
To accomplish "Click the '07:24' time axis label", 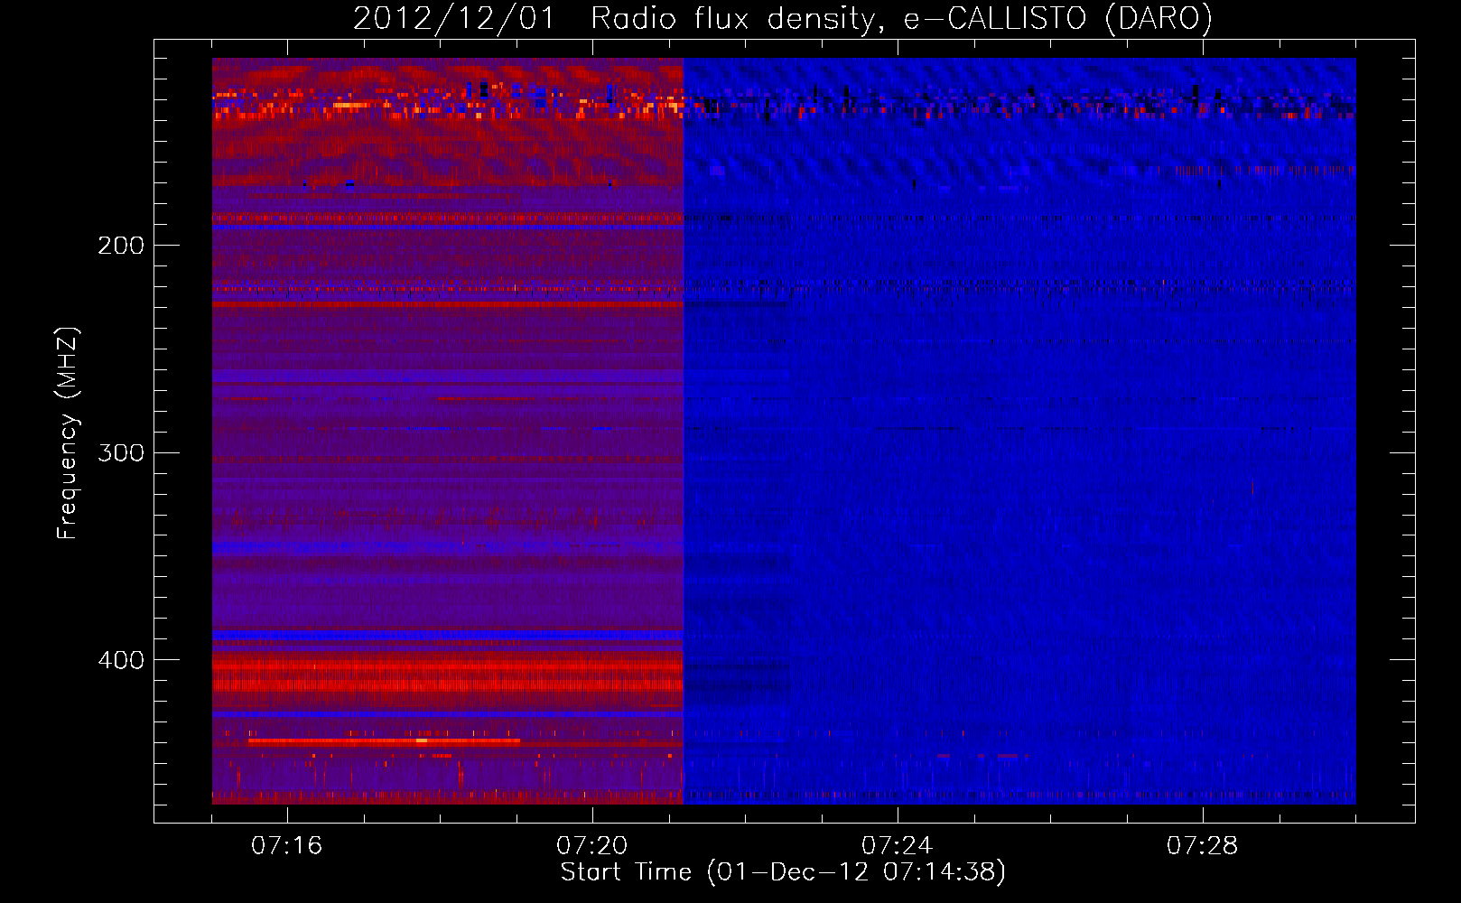I will coord(898,846).
